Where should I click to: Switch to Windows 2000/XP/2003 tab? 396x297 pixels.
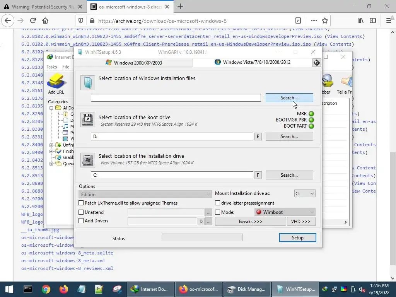click(133, 63)
